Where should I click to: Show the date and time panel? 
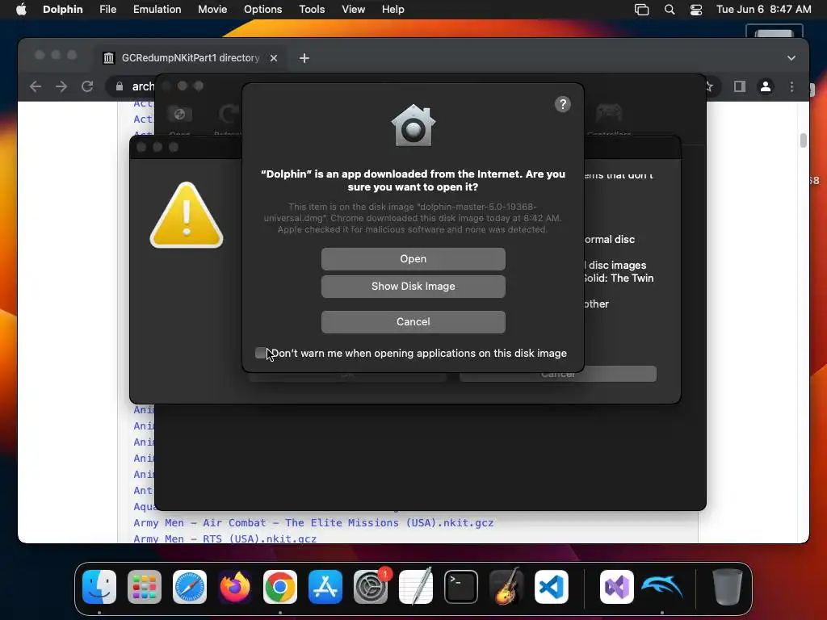pyautogui.click(x=764, y=10)
